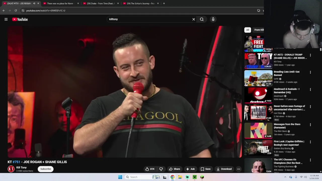Switch to There was no place for Norm tab
Viewport: 322px width, 181px height.
[60, 4]
